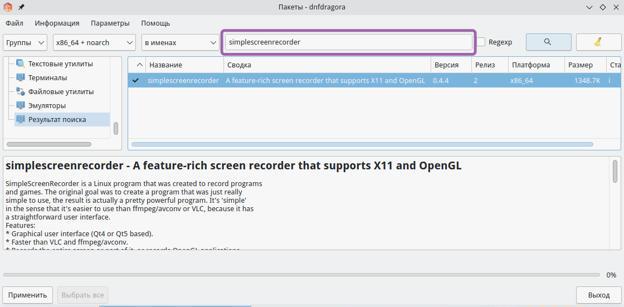
Task: Click the Терминалы group icon
Action: click(21, 77)
